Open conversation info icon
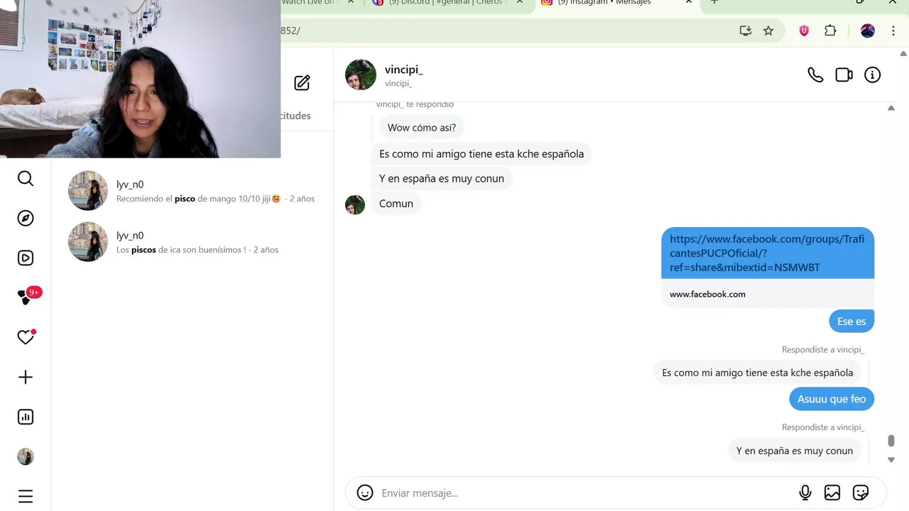 point(872,75)
